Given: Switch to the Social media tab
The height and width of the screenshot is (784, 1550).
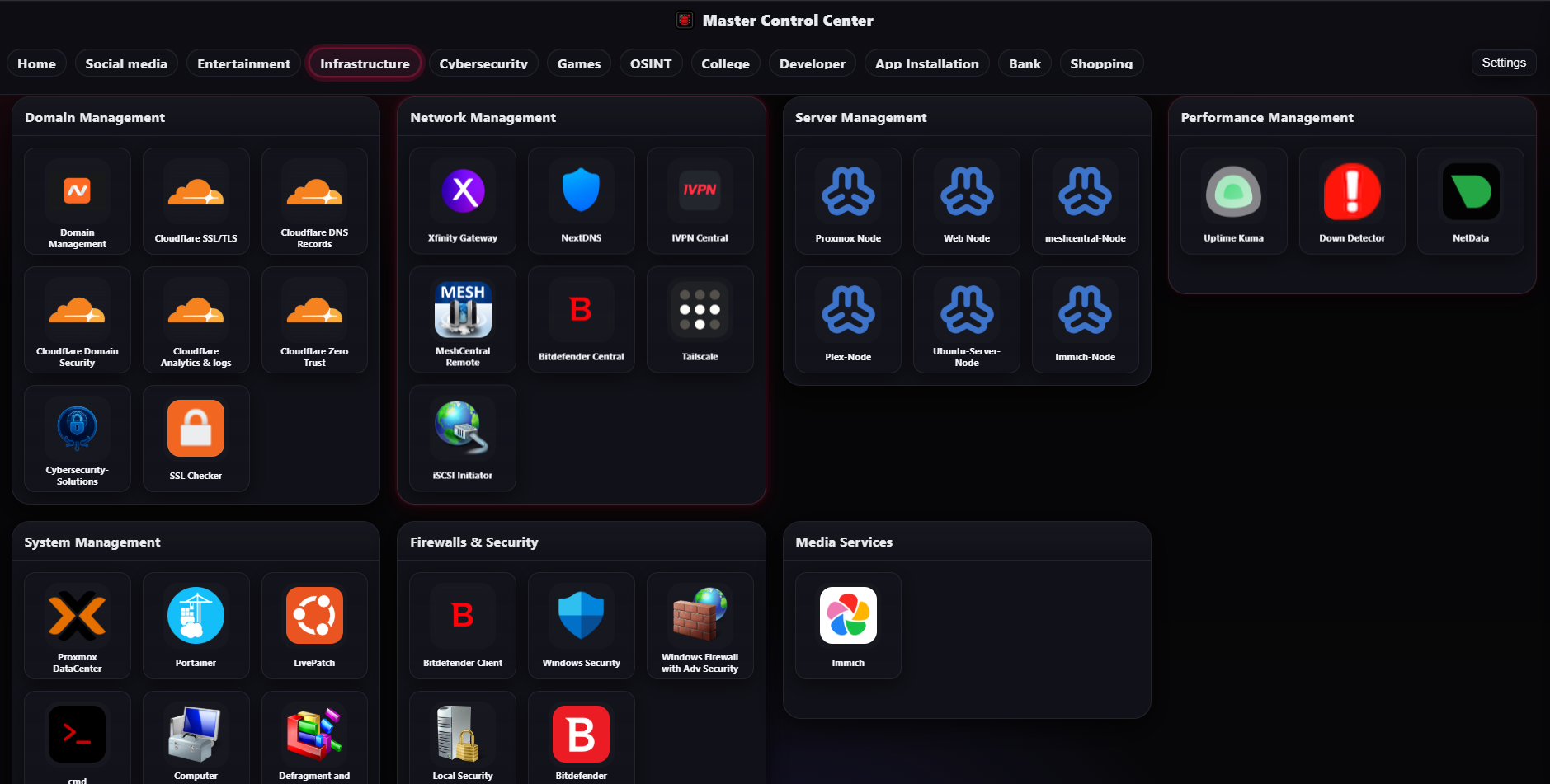Looking at the screenshot, I should [126, 63].
